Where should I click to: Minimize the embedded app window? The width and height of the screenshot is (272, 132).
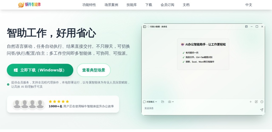point(252,27)
